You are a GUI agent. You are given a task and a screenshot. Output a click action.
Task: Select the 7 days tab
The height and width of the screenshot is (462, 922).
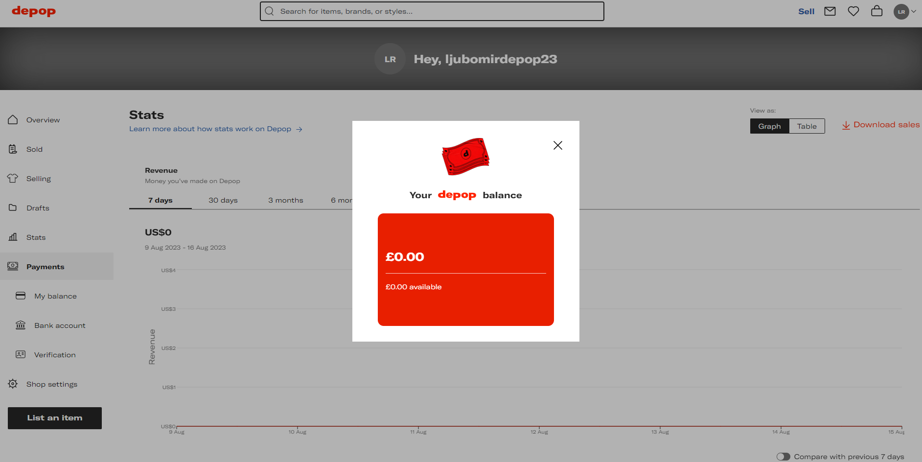(x=161, y=200)
